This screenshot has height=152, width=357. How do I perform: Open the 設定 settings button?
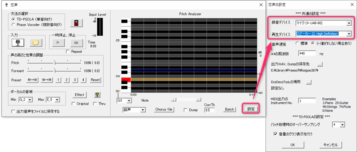pos(251,109)
